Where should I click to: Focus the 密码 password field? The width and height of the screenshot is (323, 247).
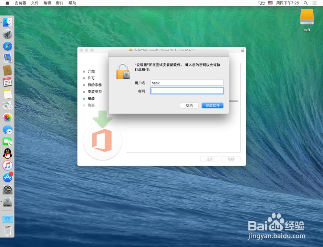(x=187, y=91)
